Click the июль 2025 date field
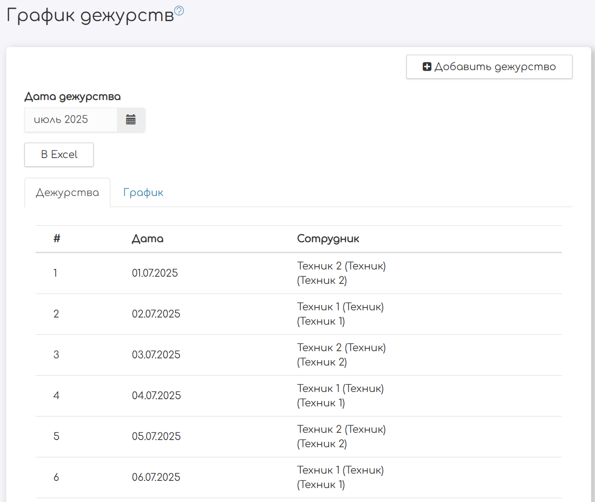This screenshot has width=595, height=502. 71,120
